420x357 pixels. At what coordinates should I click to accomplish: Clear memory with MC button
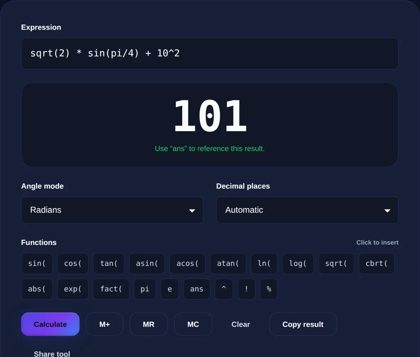click(193, 324)
